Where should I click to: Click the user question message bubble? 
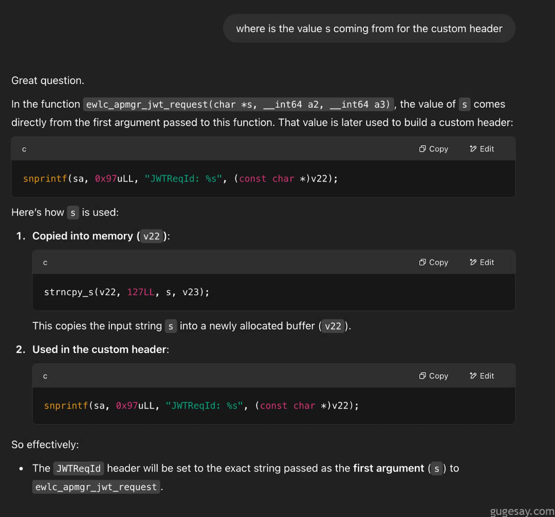click(369, 29)
